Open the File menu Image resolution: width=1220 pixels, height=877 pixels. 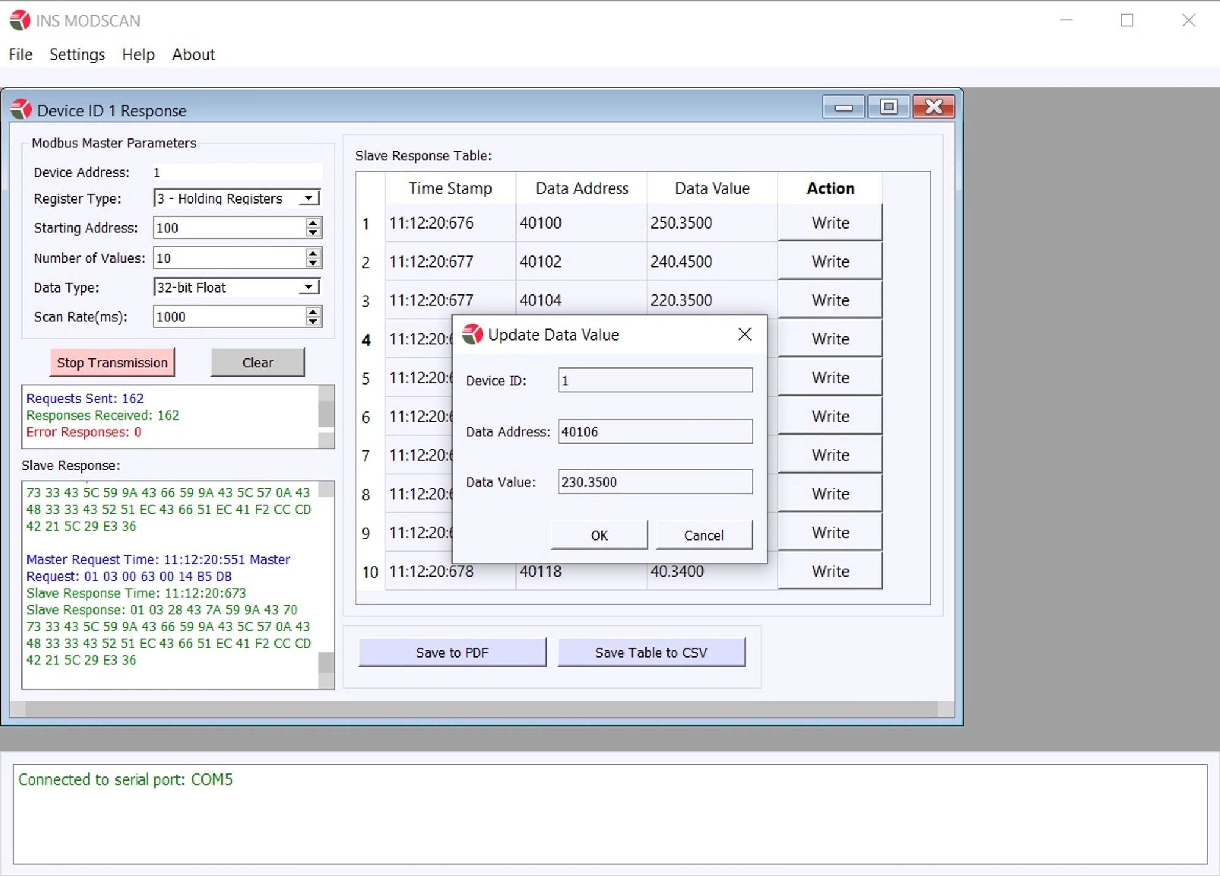pyautogui.click(x=20, y=54)
